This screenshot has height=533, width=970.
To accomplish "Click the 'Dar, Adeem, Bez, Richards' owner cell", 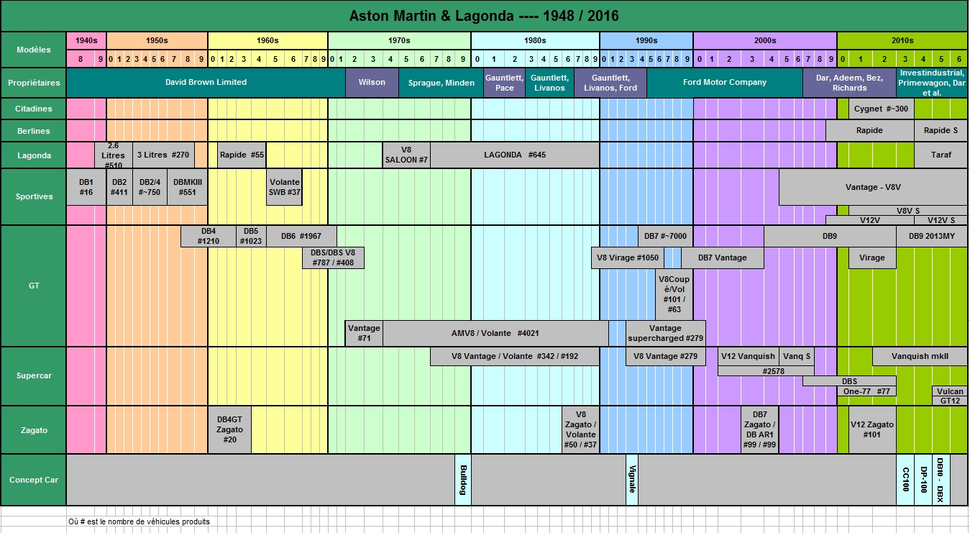I will coord(849,83).
